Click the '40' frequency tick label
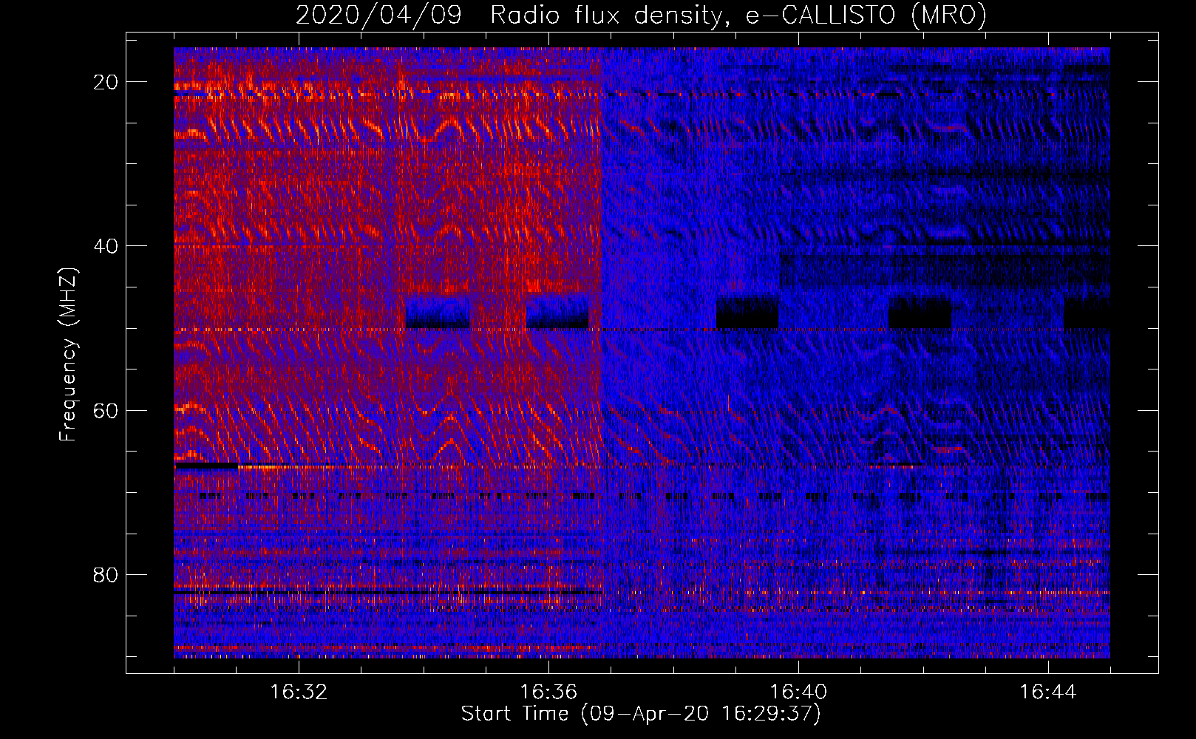The width and height of the screenshot is (1196, 739). 106,246
